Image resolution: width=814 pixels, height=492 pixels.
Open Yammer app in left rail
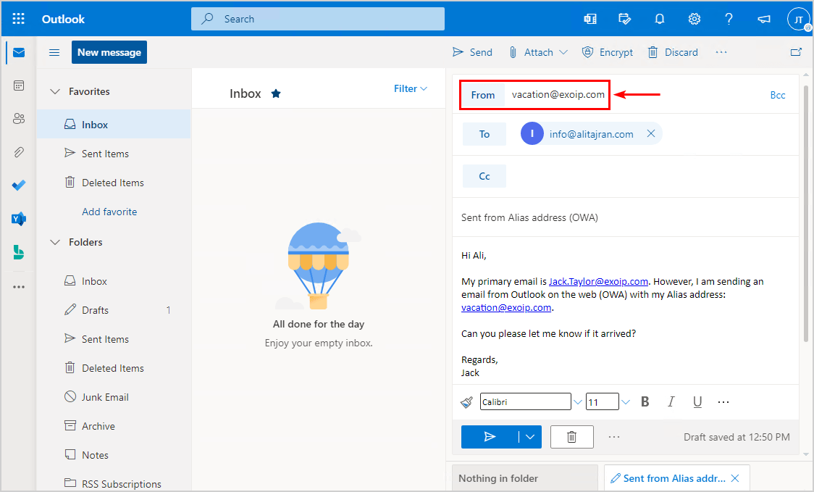tap(19, 219)
